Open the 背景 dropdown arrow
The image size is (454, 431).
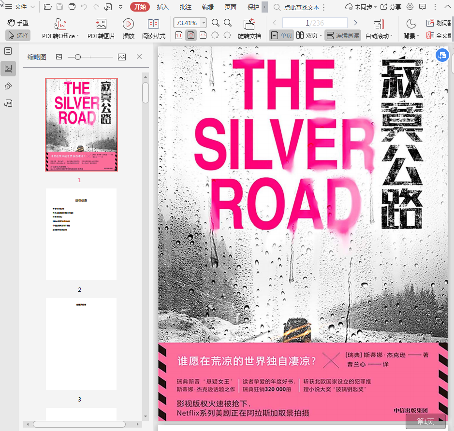(x=418, y=36)
